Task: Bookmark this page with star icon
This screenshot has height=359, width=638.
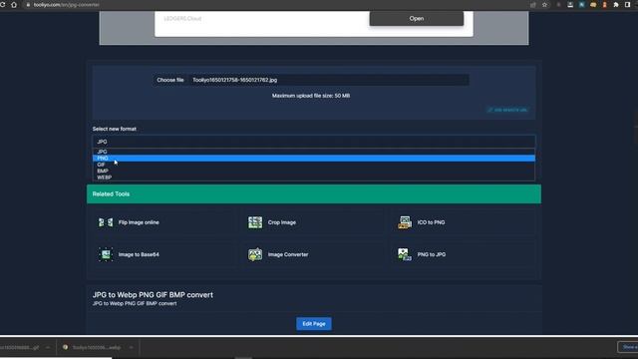Action: [545, 5]
